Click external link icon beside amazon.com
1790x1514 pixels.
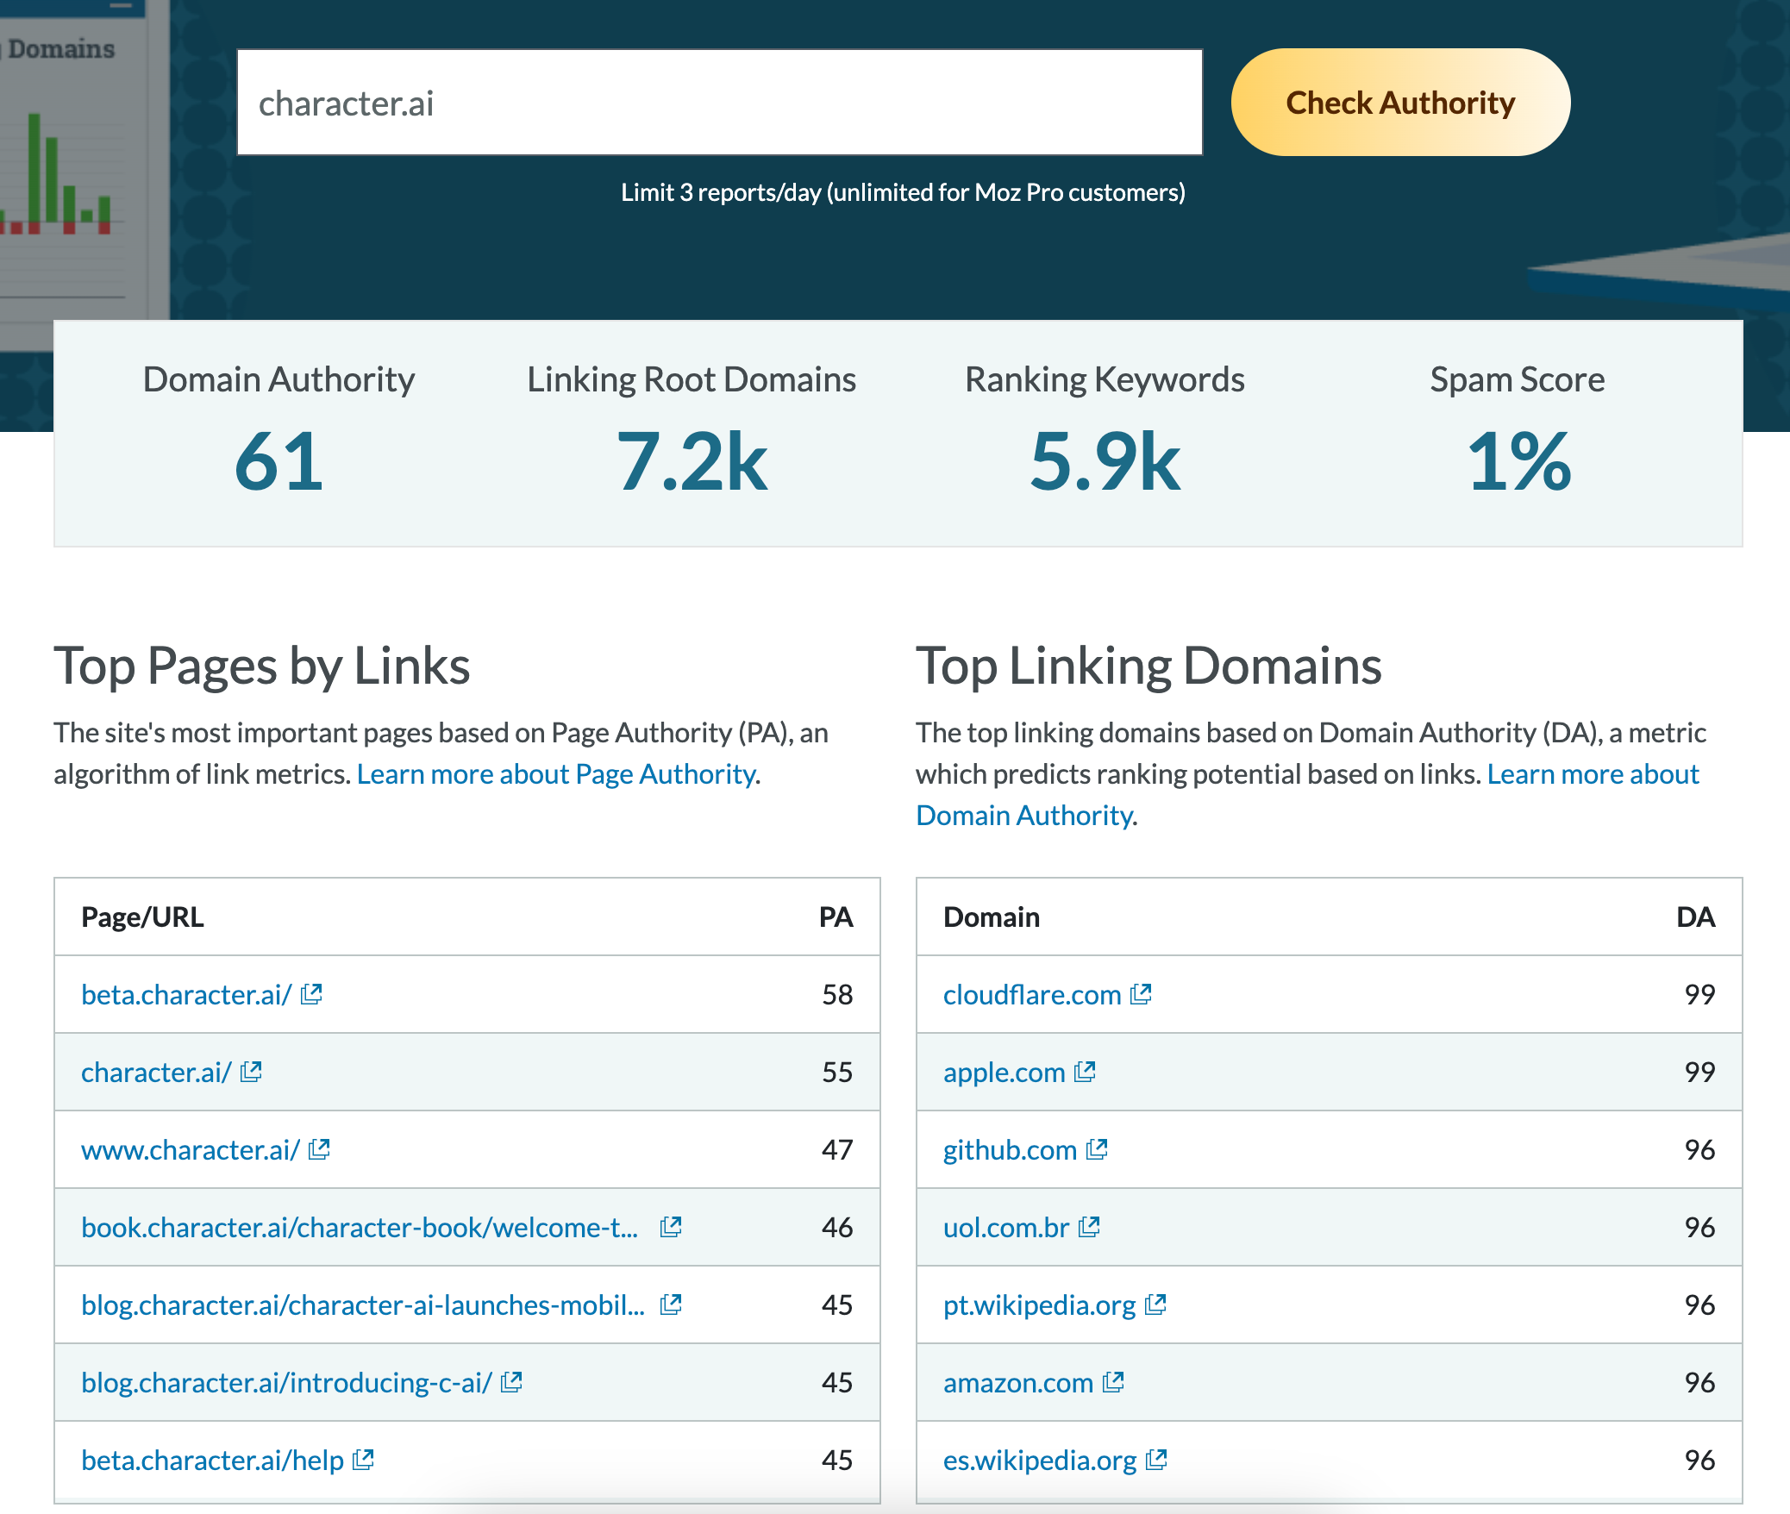click(x=1113, y=1382)
